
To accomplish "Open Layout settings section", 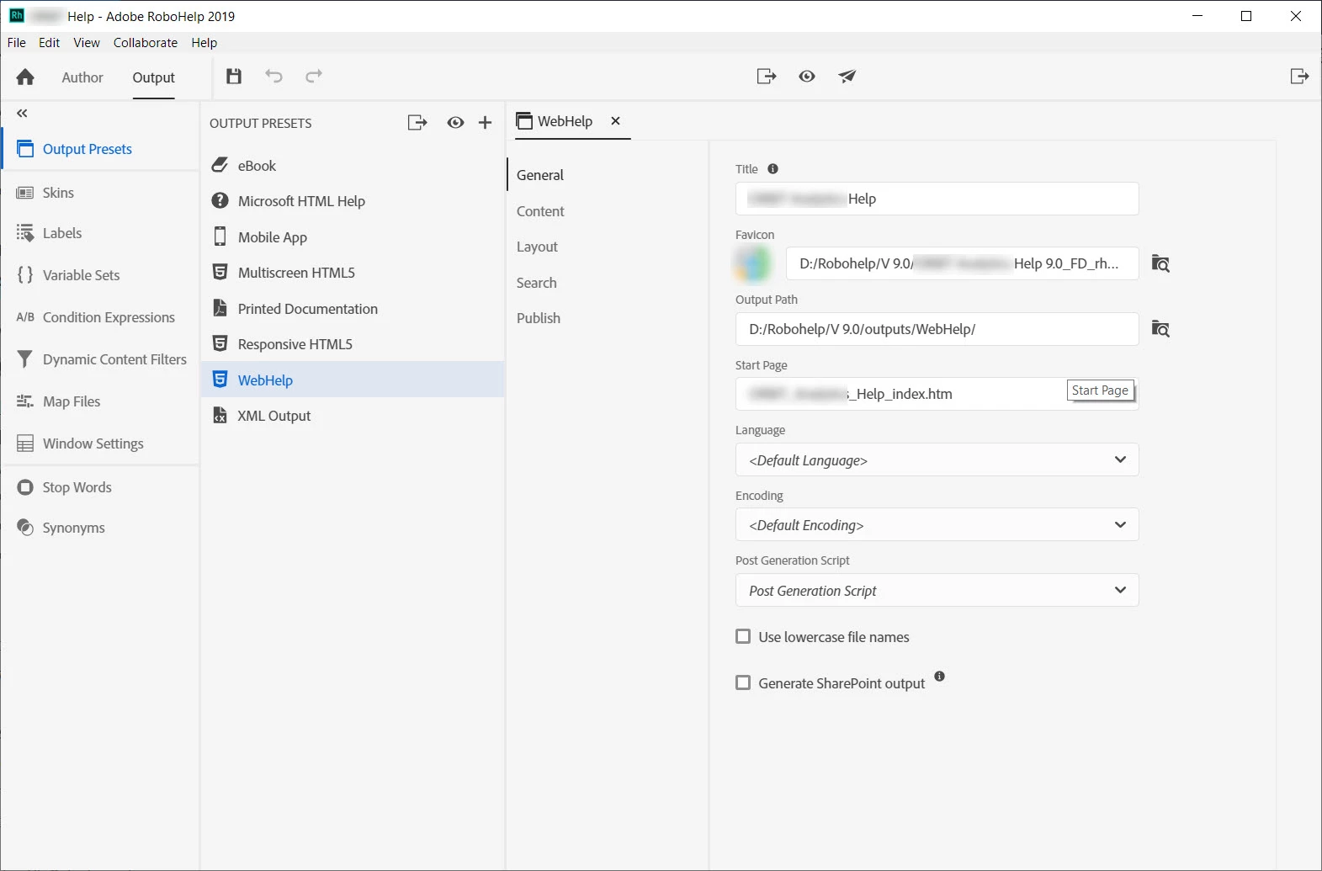I will pos(537,247).
